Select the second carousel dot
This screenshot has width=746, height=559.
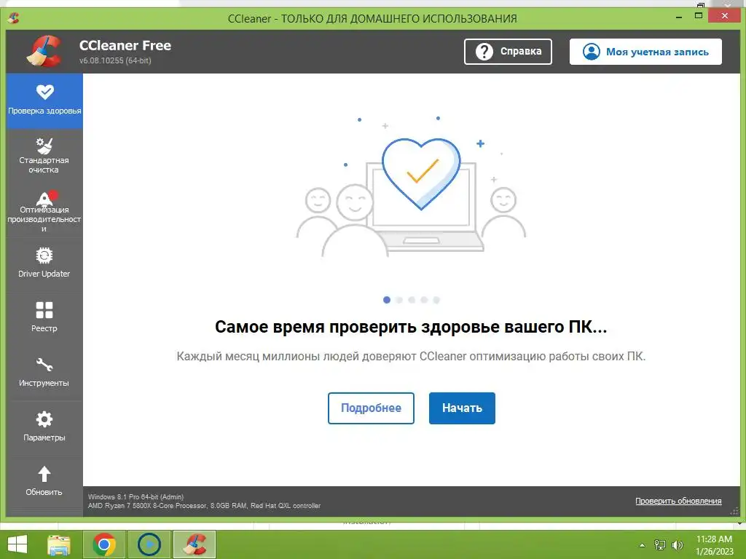(399, 300)
